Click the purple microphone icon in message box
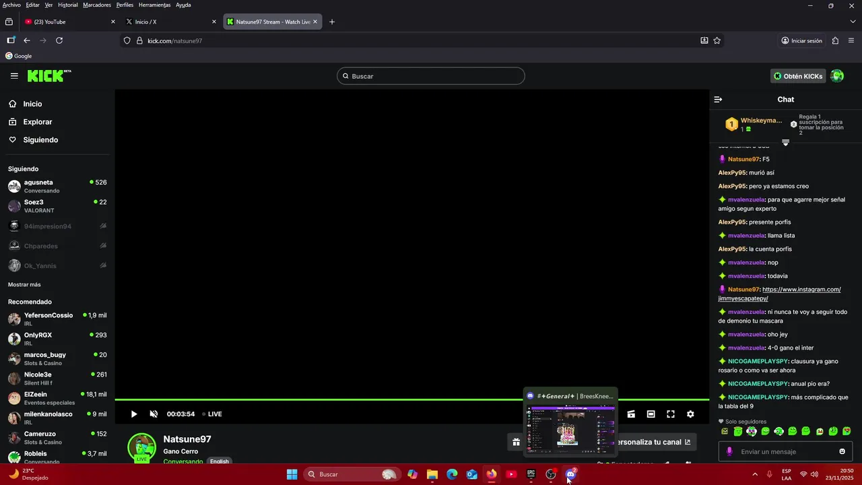Image resolution: width=862 pixels, height=485 pixels. click(729, 451)
